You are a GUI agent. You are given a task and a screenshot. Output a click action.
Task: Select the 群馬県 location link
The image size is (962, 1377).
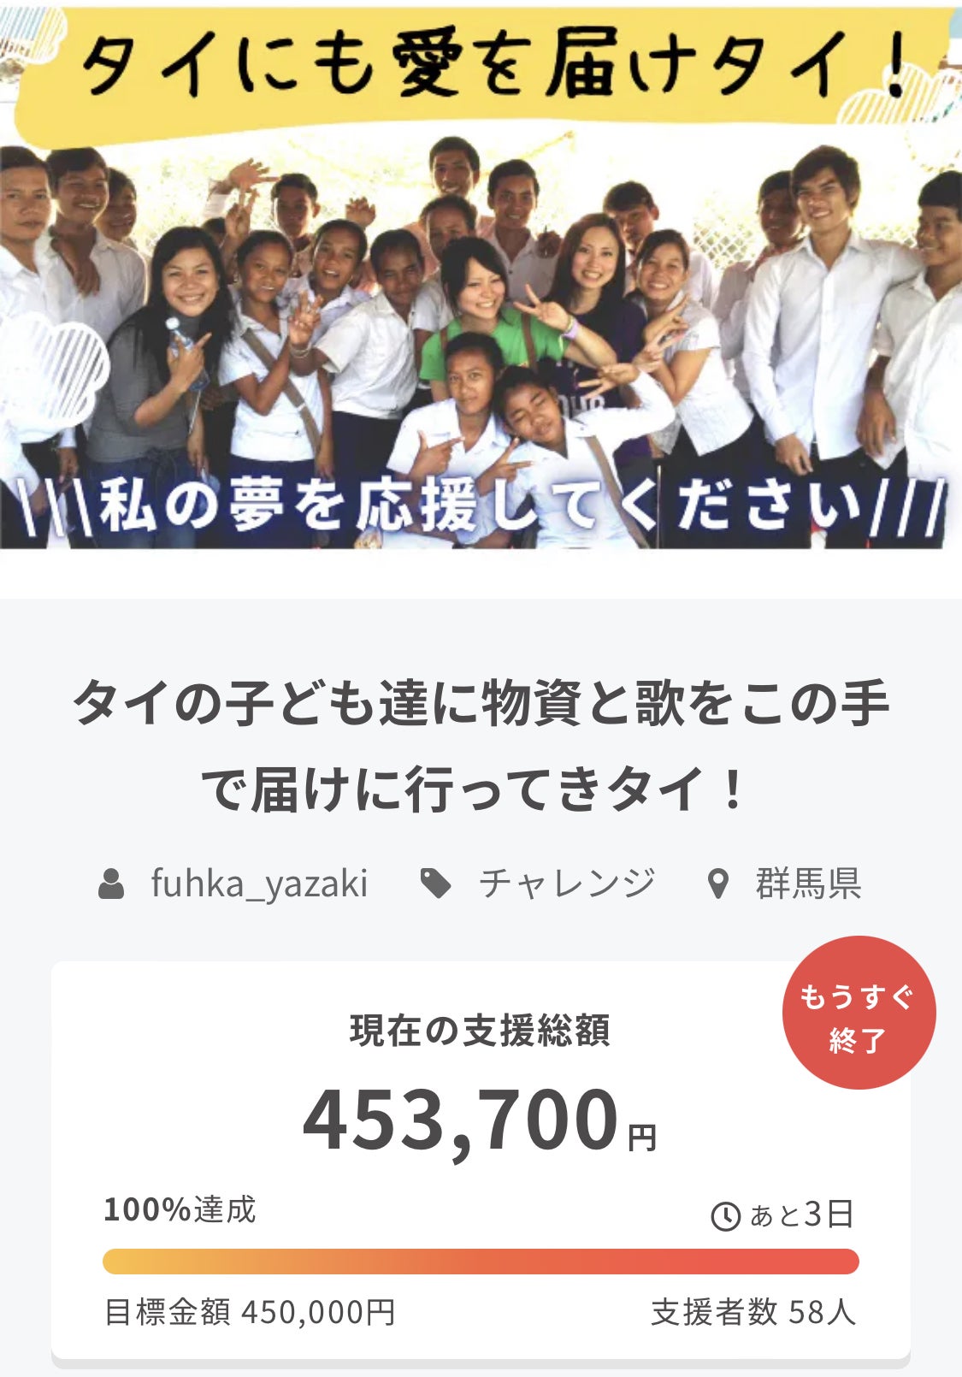click(808, 884)
